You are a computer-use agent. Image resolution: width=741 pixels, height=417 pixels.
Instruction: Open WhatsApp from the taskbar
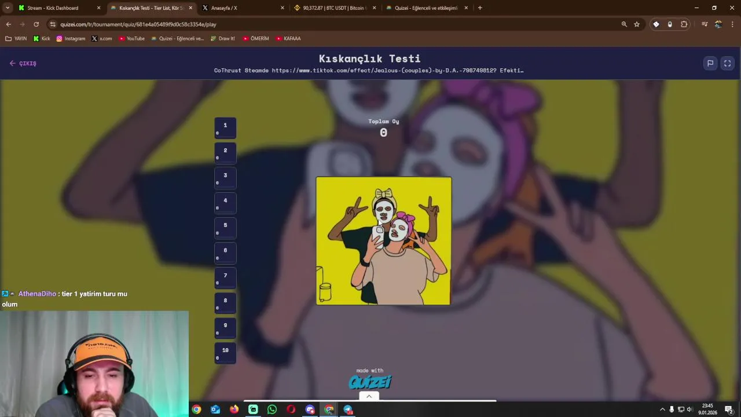click(272, 409)
